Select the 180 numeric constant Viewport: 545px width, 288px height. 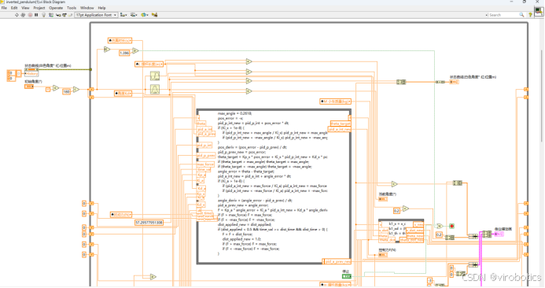pos(66,91)
